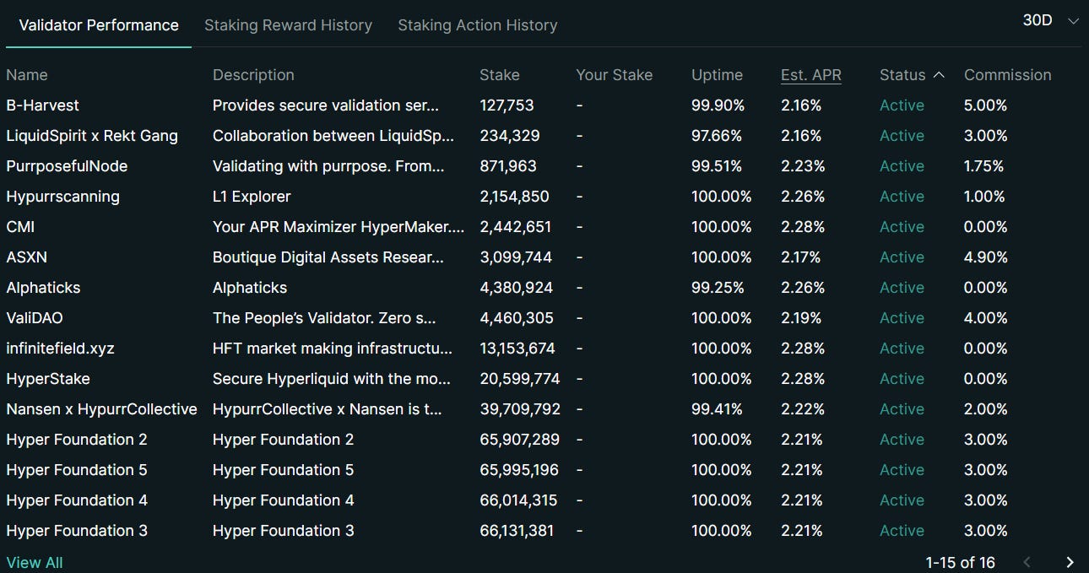Select the ValiDAO validator name
Screen dimensions: 1089x573
click(35, 318)
